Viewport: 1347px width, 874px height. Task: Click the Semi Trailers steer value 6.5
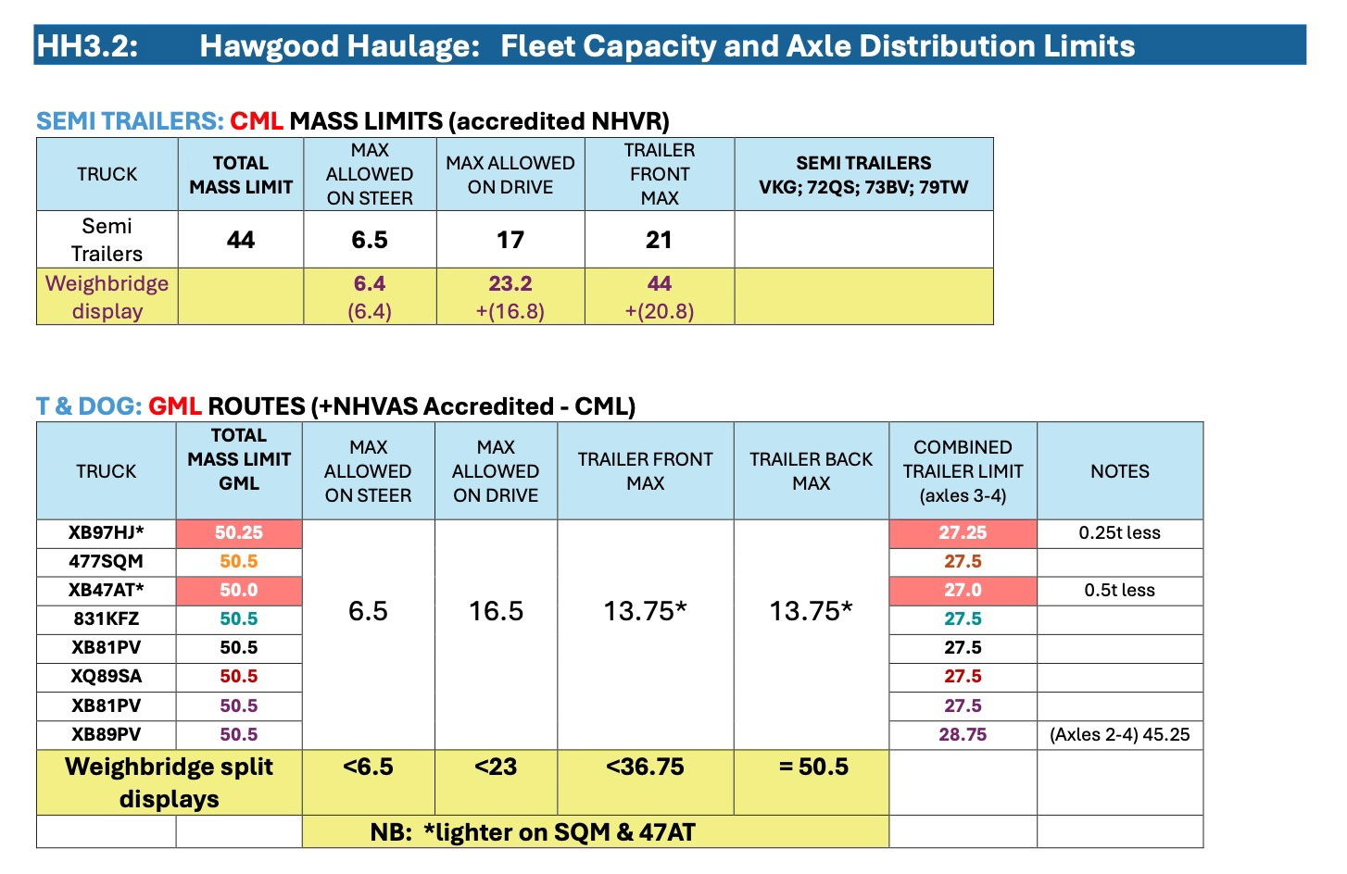click(x=370, y=240)
